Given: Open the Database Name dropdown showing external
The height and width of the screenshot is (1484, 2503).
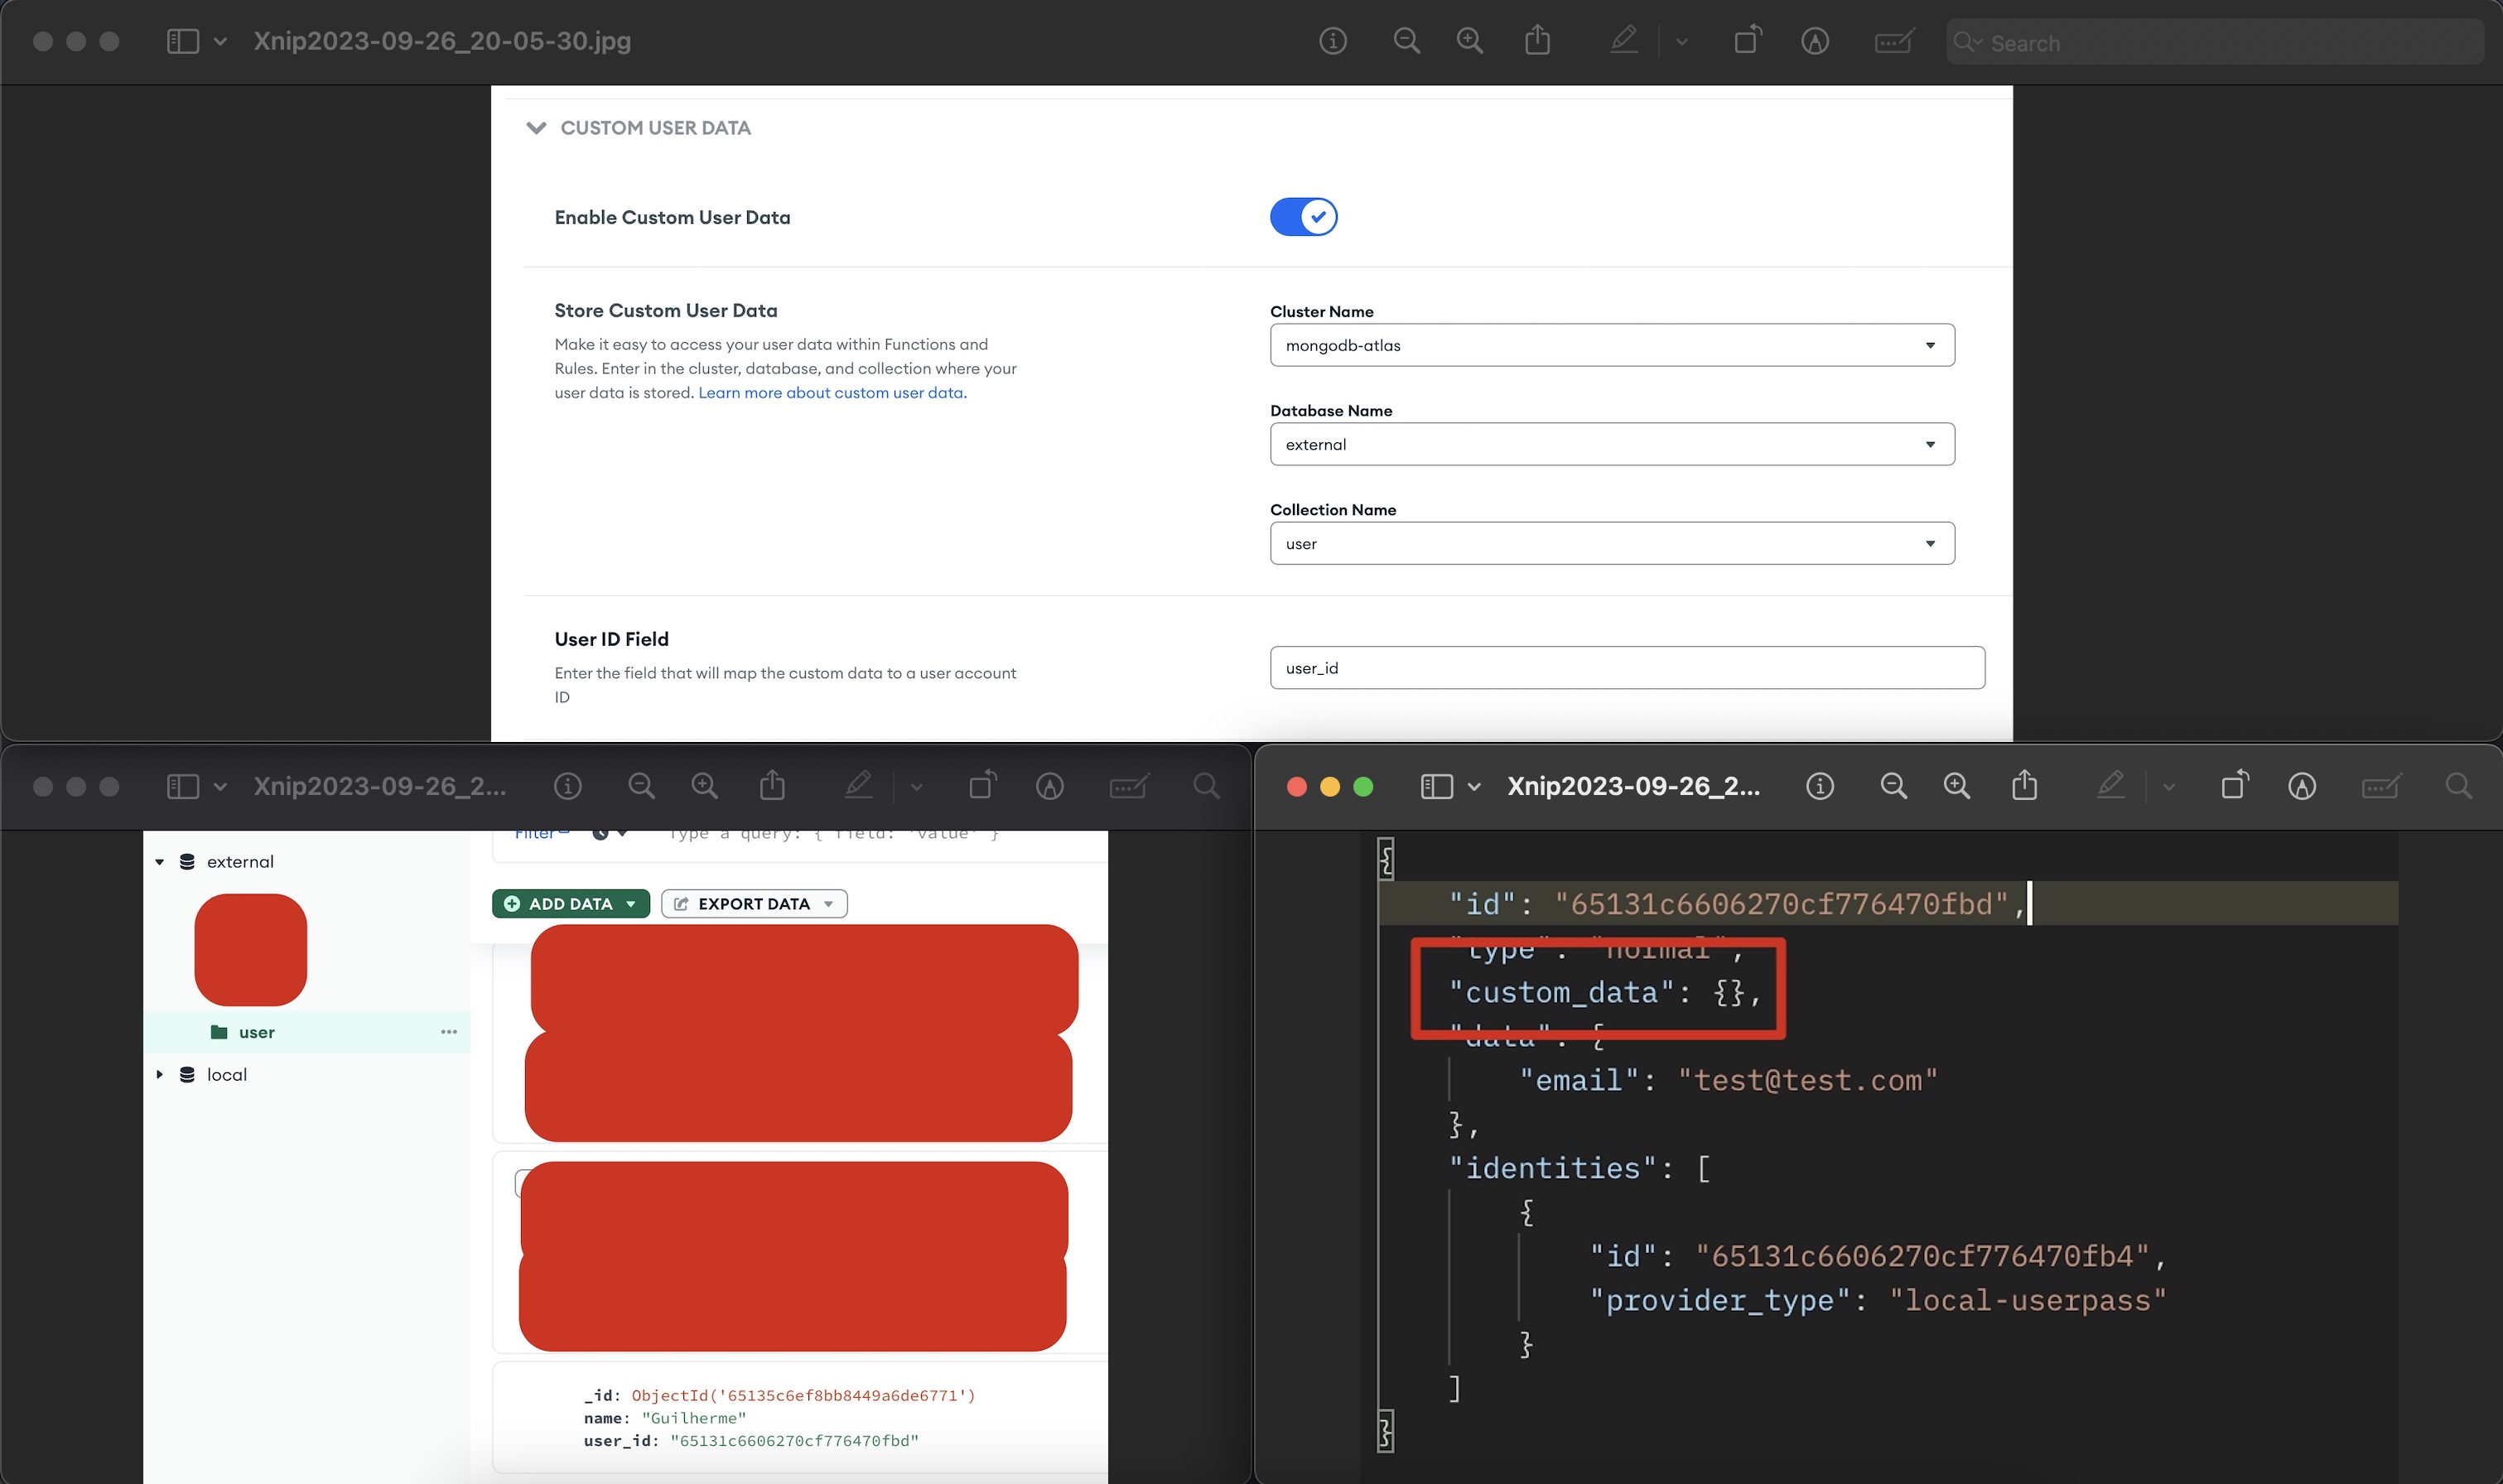Looking at the screenshot, I should coord(1611,444).
